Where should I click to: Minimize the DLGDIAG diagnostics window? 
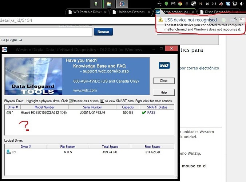(x=154, y=49)
